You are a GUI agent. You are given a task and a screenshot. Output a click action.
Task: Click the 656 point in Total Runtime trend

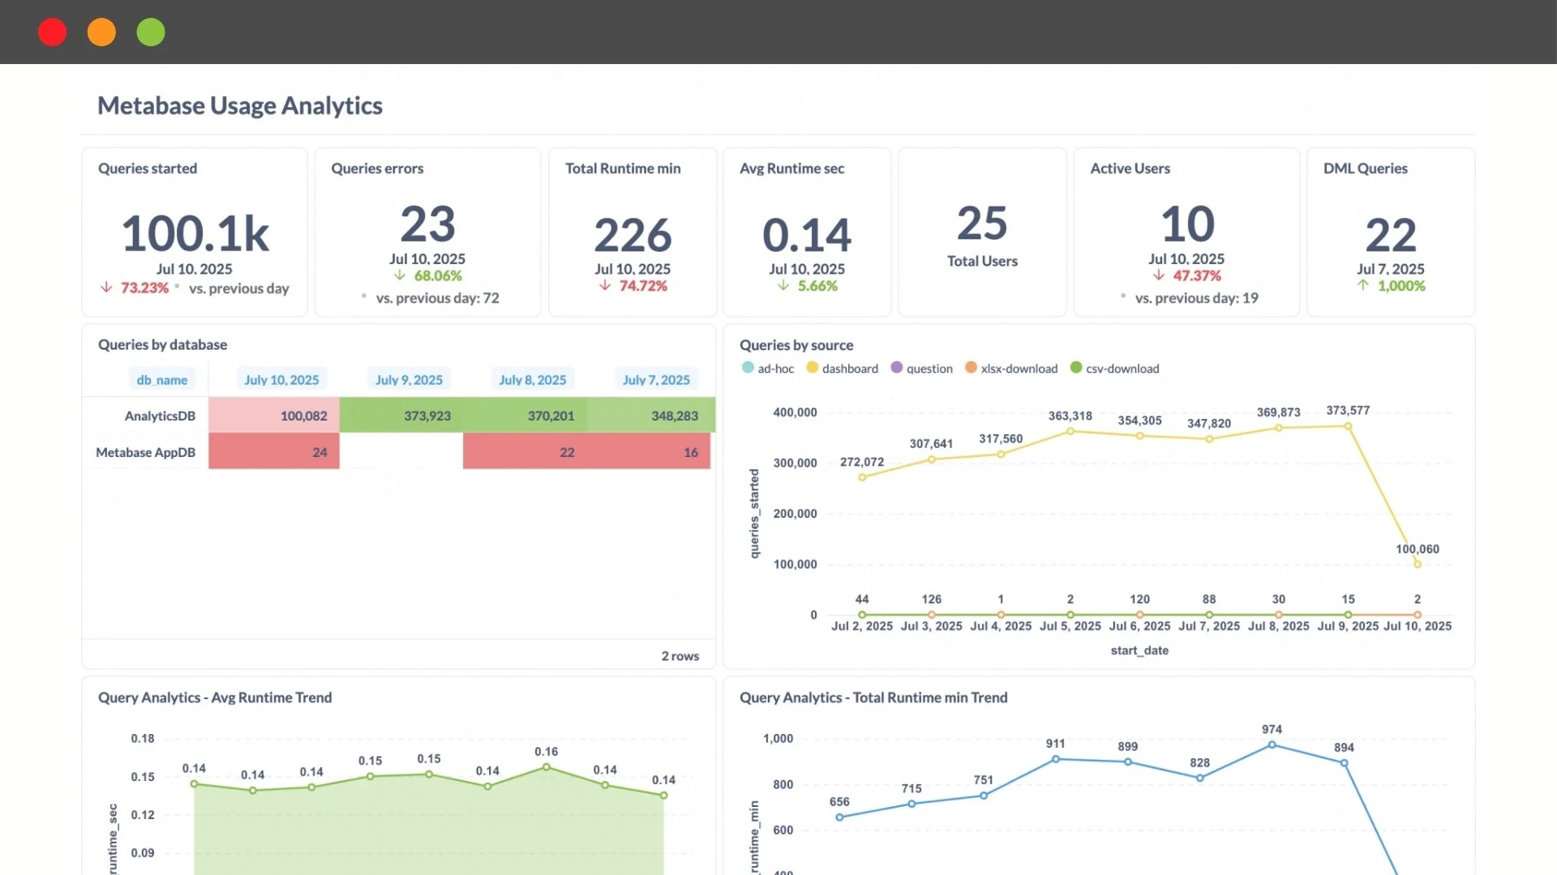coord(839,817)
